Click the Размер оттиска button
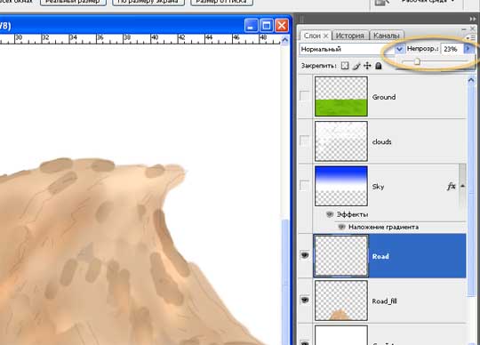480x345 pixels. click(221, 2)
